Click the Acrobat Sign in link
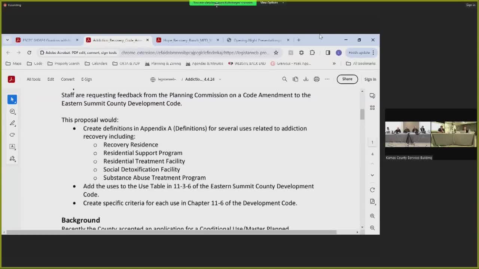Viewport: 479px width, 269px height. point(370,79)
